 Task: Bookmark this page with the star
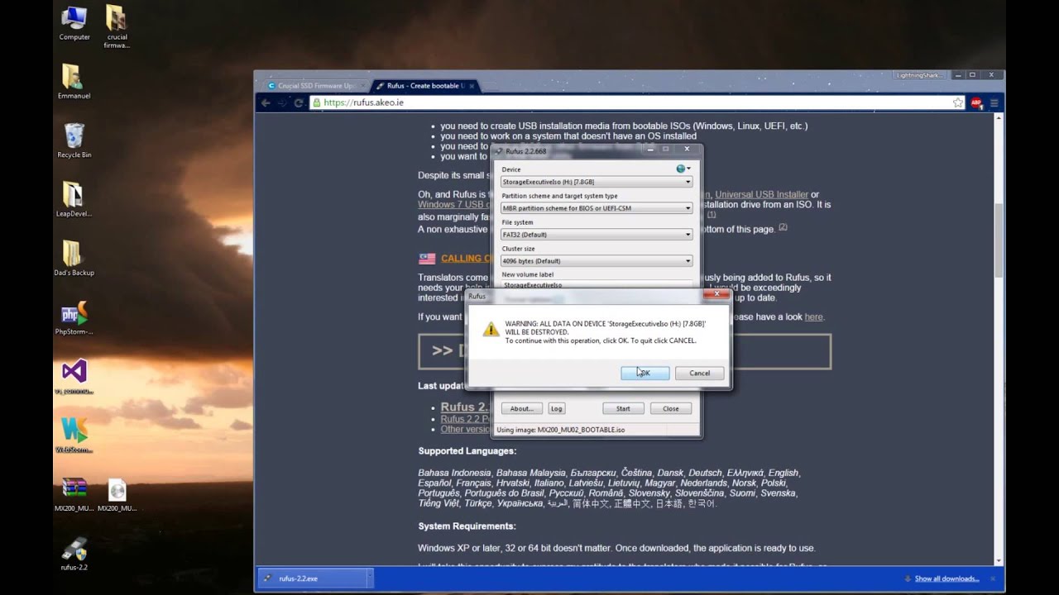pos(958,103)
